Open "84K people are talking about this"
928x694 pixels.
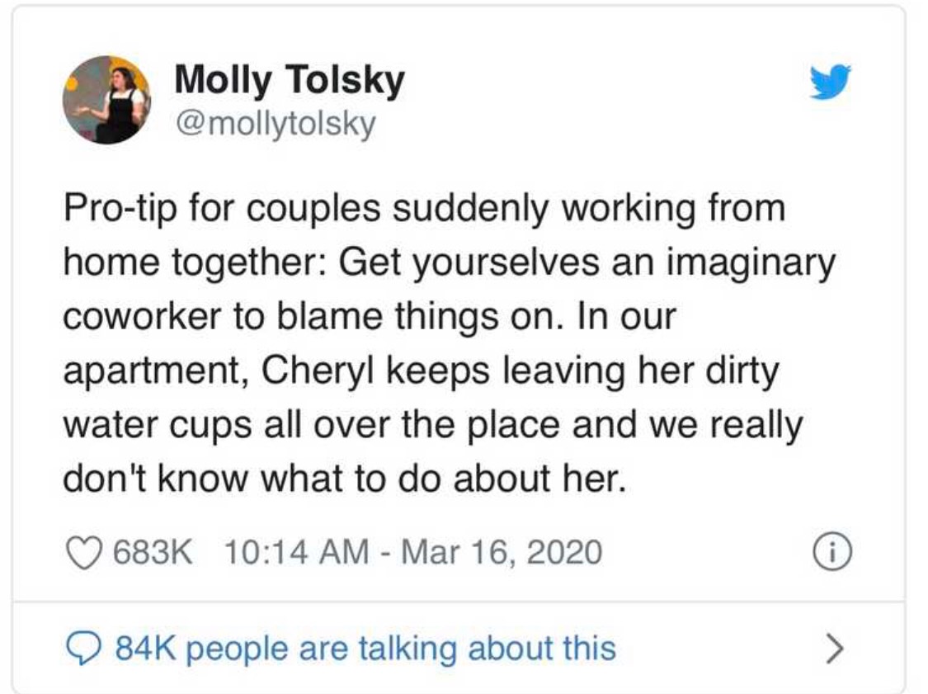click(365, 649)
